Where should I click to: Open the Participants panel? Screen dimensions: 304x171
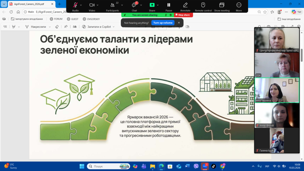pos(112,5)
